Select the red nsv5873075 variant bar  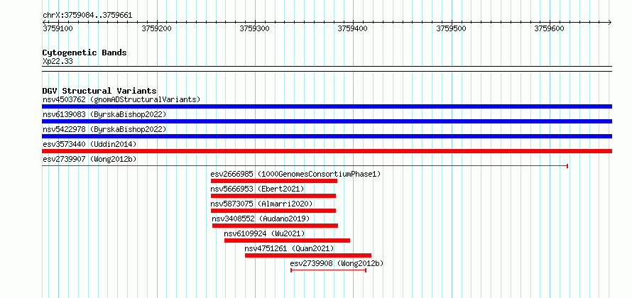pos(273,211)
